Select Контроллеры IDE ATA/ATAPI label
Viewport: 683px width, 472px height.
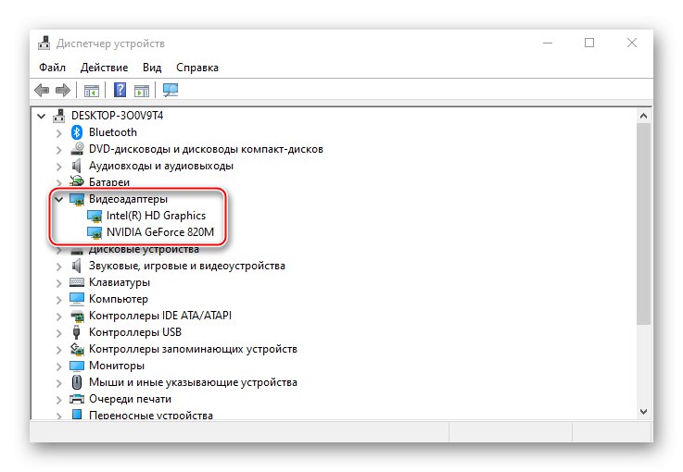point(160,316)
